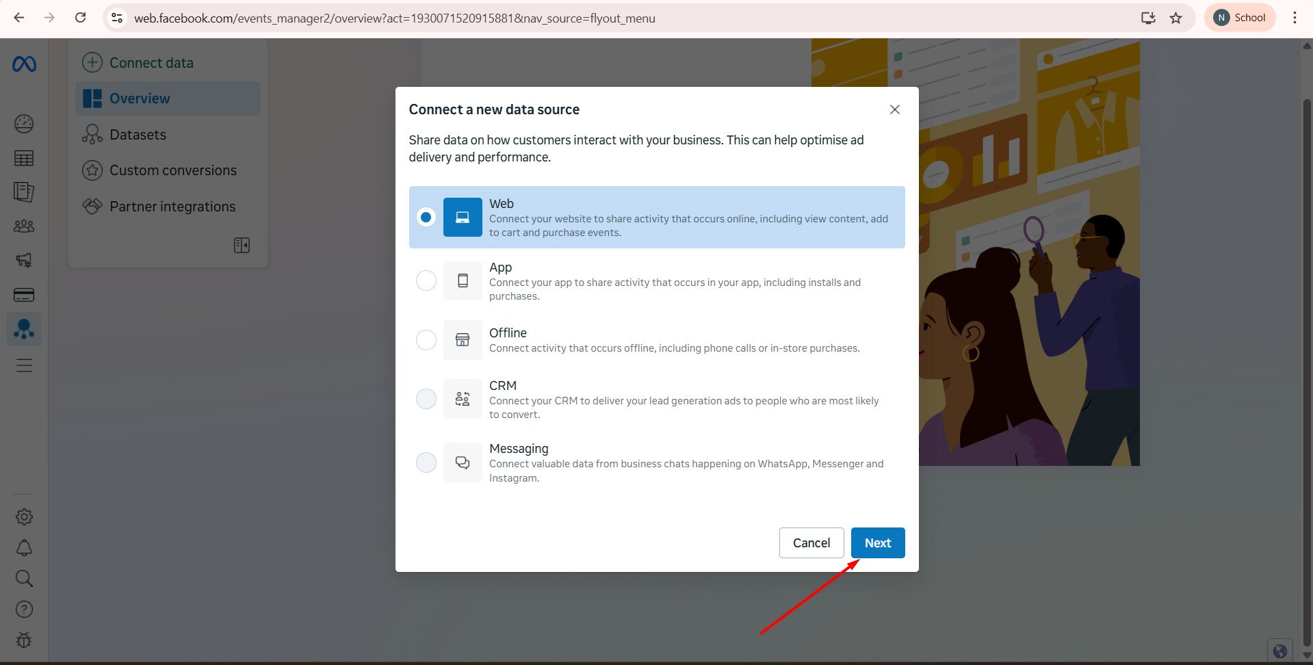Collapse the navigation side panel
Image resolution: width=1313 pixels, height=665 pixels.
coord(242,245)
